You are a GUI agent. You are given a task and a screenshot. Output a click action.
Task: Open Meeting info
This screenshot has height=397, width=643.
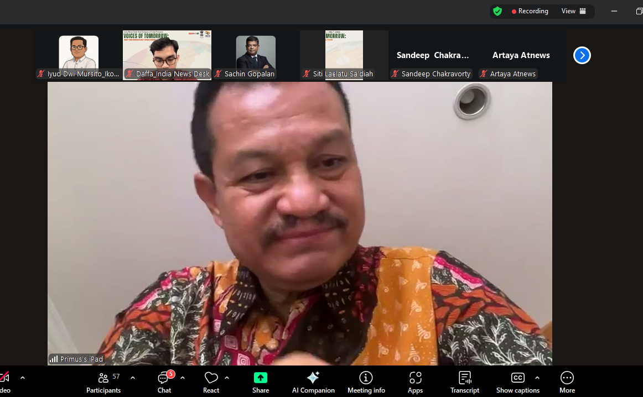point(366,383)
